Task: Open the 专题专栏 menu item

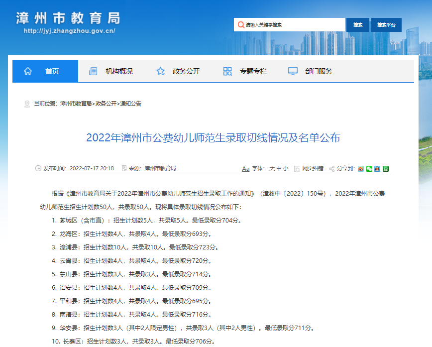Action: (253, 71)
